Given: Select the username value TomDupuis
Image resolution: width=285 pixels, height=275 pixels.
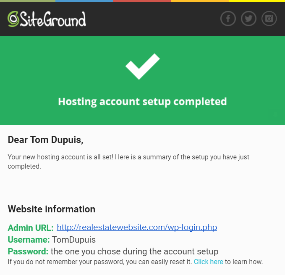Looking at the screenshot, I should (74, 240).
